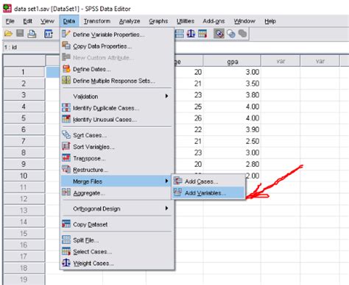Select the Validation menu entry
The image size is (349, 285).
click(117, 96)
